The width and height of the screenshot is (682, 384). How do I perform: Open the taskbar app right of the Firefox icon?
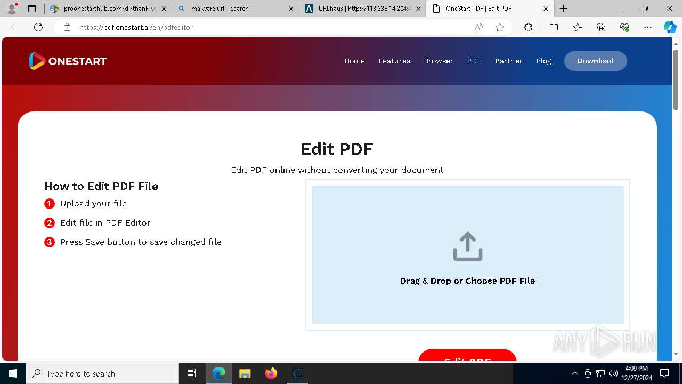pyautogui.click(x=297, y=373)
